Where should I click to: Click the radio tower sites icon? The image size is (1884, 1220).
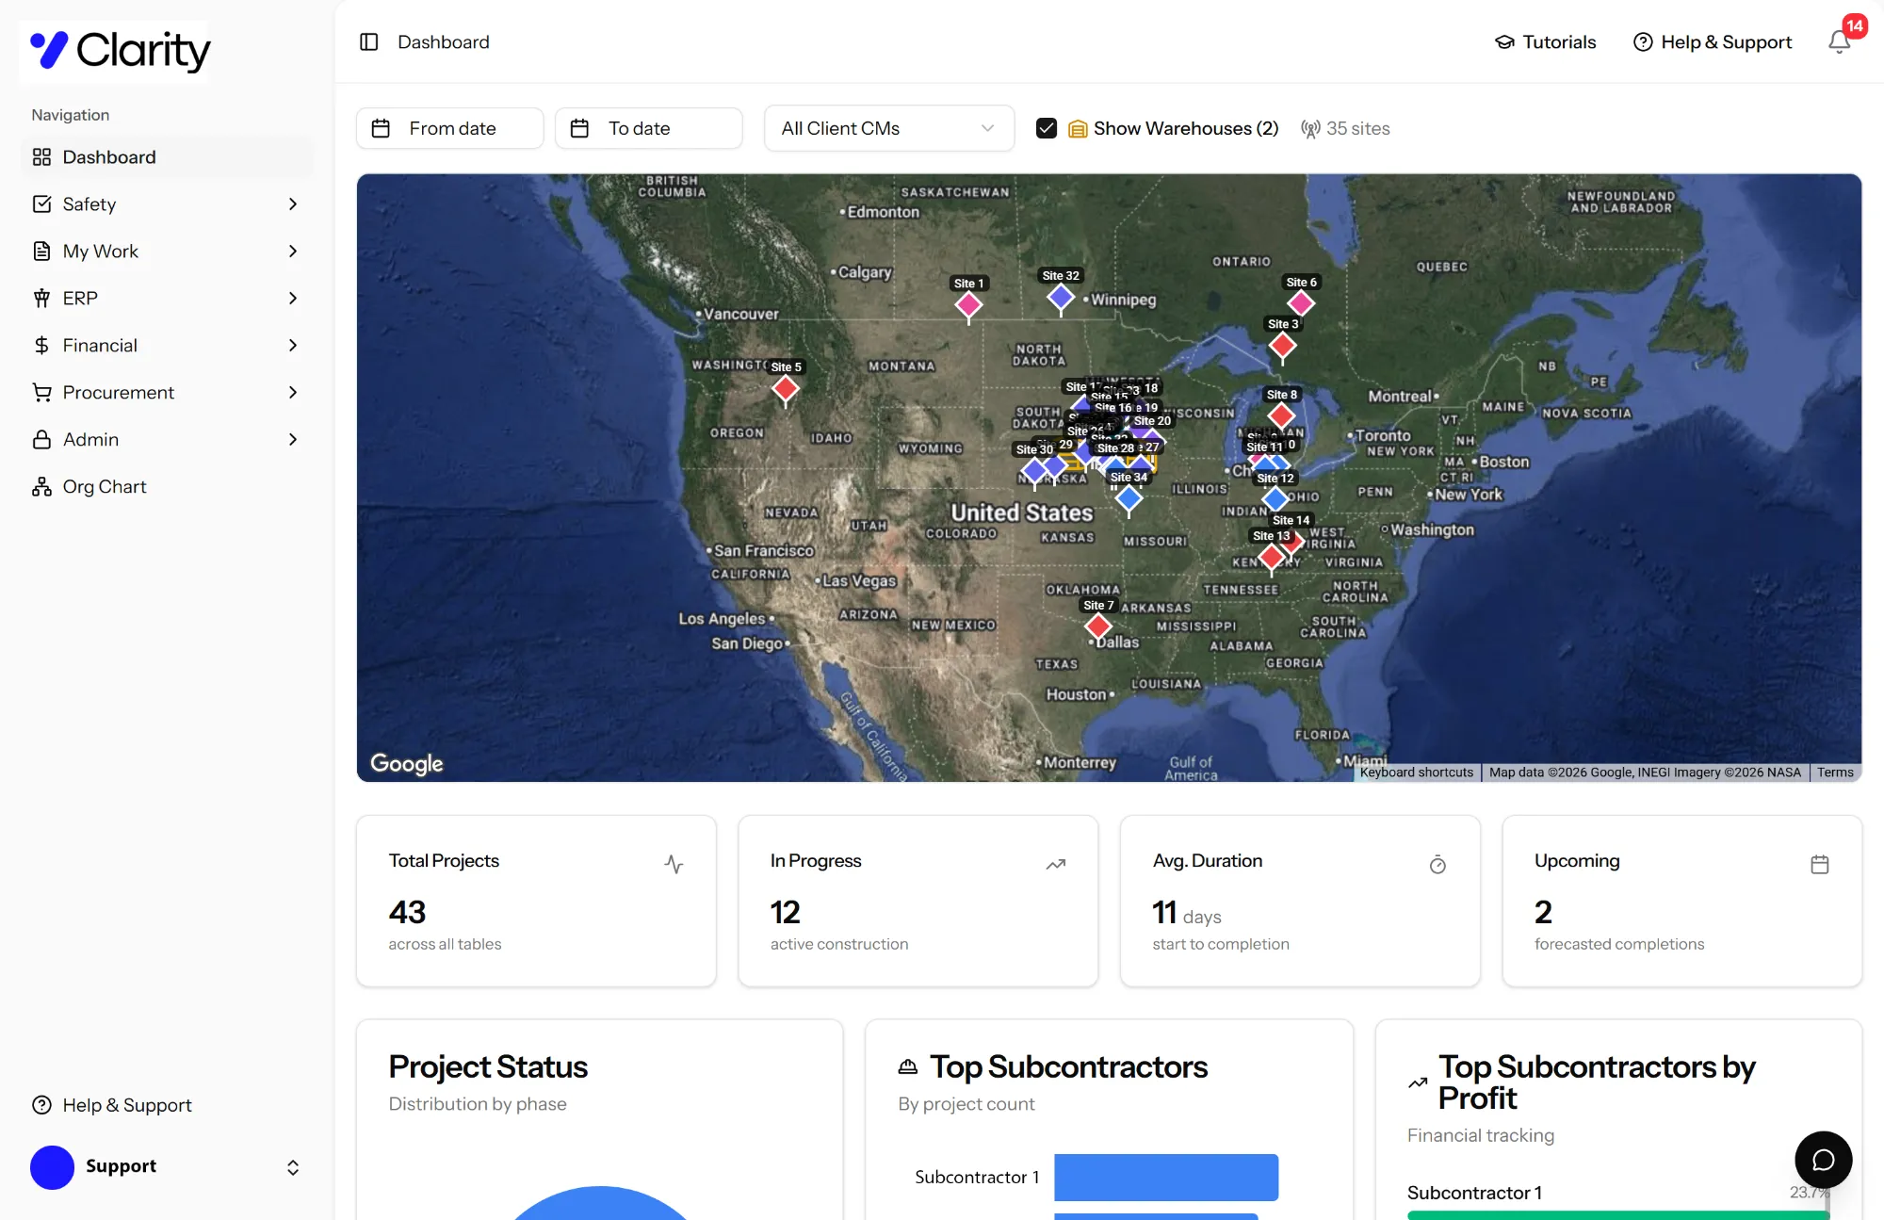(1310, 129)
